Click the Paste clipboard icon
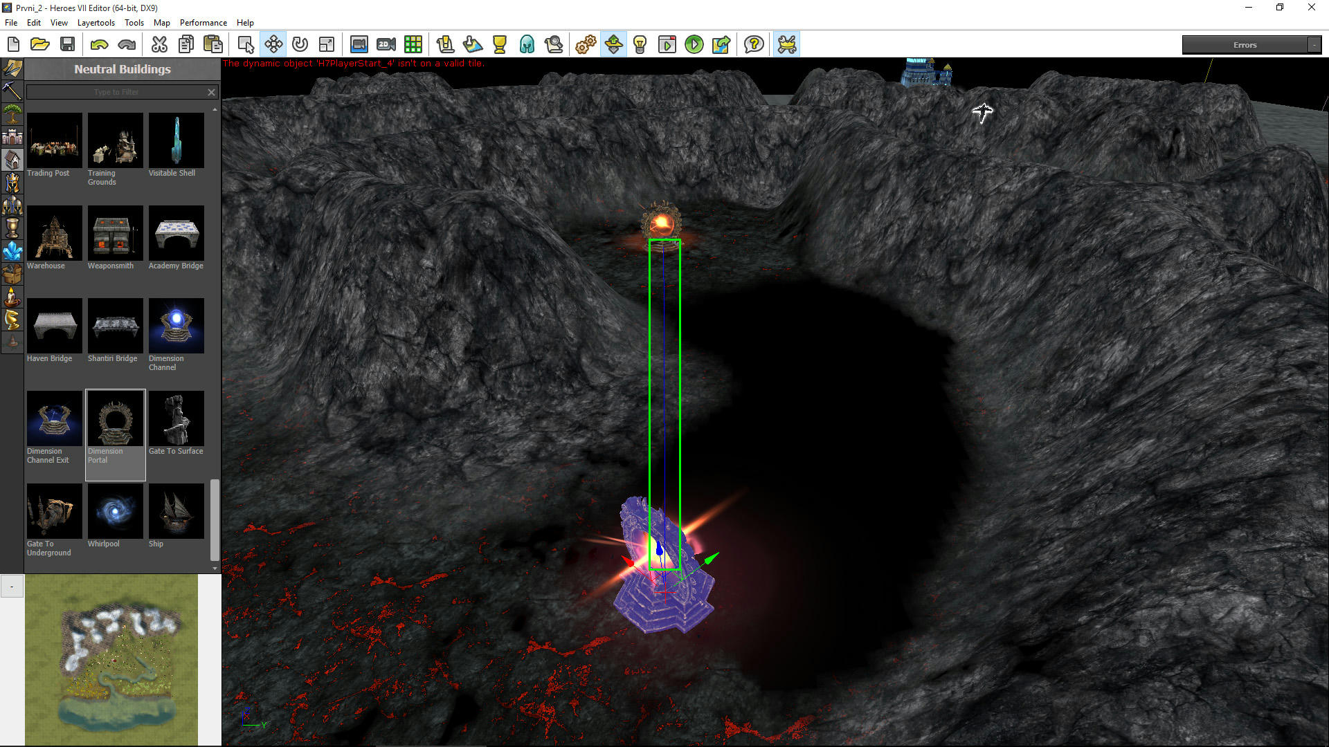The height and width of the screenshot is (747, 1329). click(x=213, y=45)
